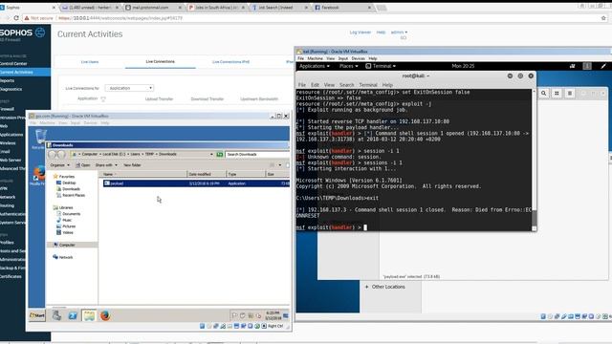Switch to Facebook browser tab
612x344 pixels.
(342, 7)
